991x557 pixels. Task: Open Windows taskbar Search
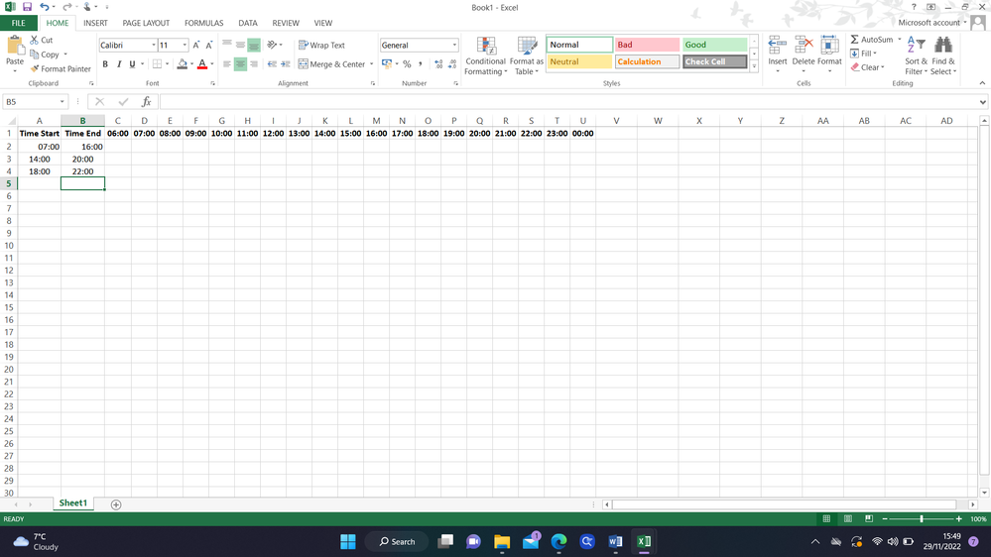[x=397, y=542]
